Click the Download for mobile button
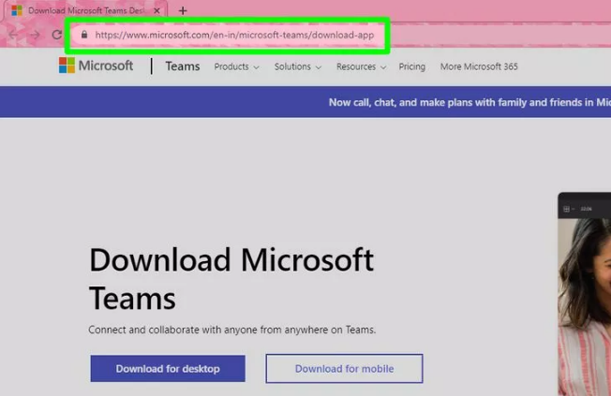611x396 pixels. [x=345, y=368]
